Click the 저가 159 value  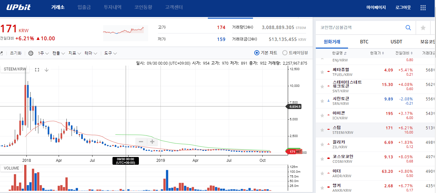coord(221,39)
